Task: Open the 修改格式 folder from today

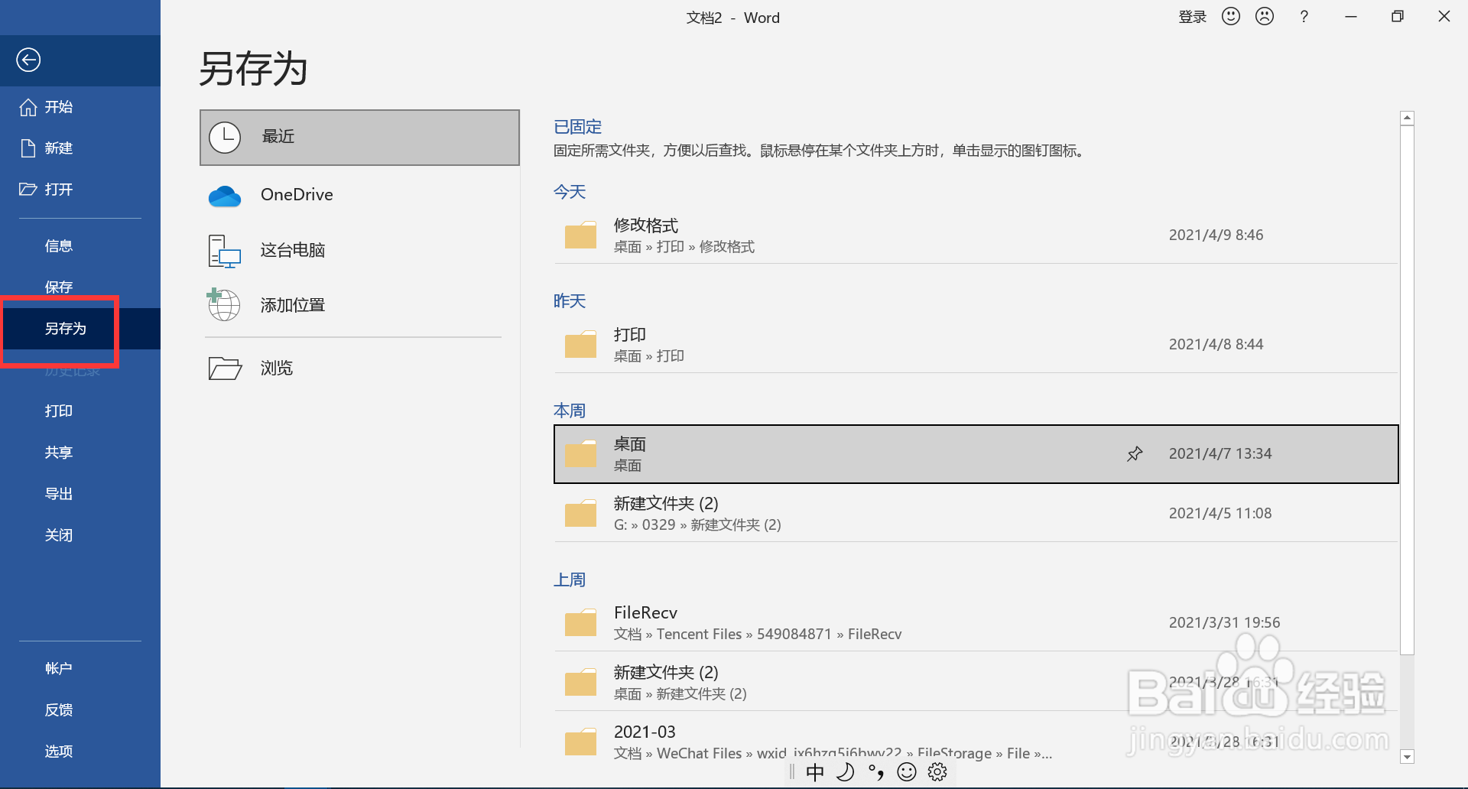Action: point(976,235)
